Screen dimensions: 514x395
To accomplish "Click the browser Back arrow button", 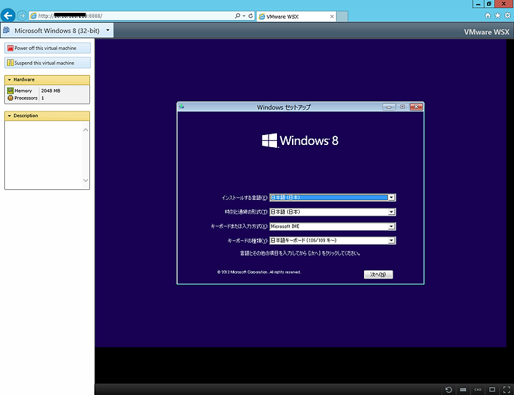I will 8,16.
